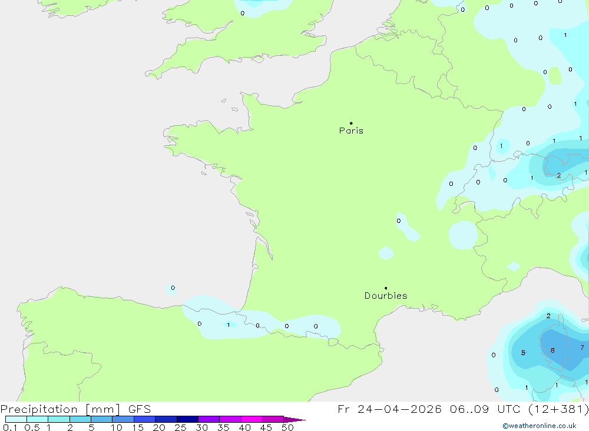Select the 45–50 mm magenta legend swatch

273,419
